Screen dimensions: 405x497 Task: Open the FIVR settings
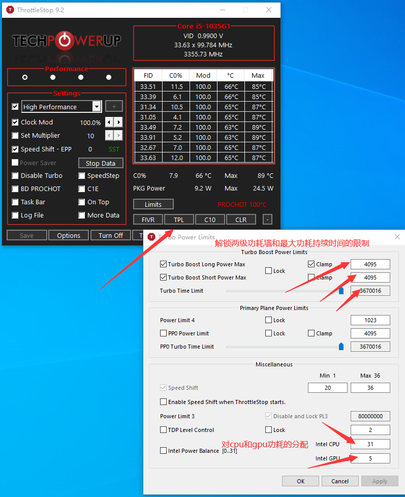148,220
